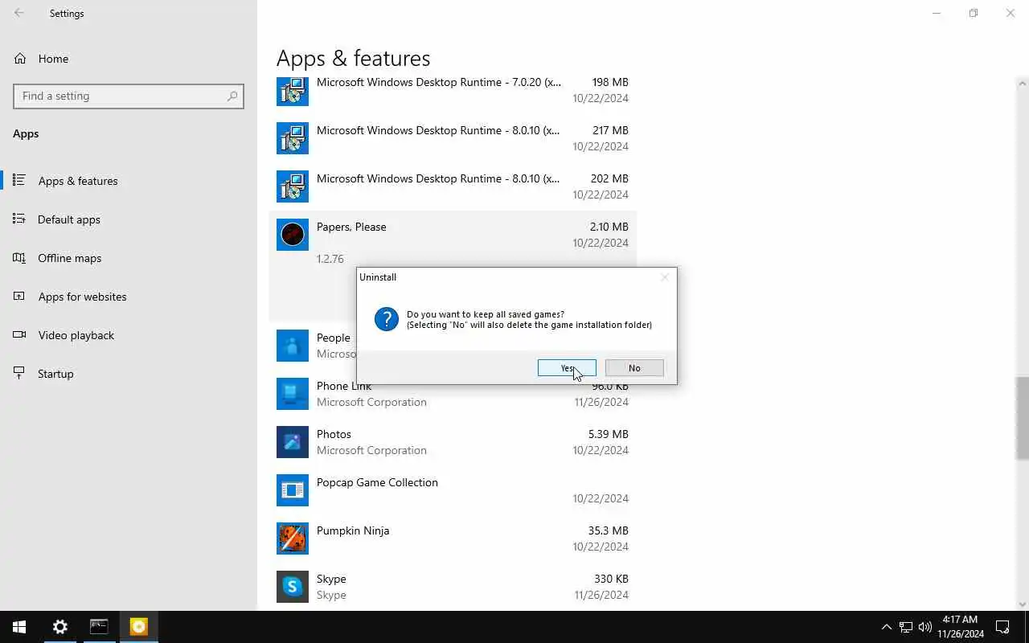Select the Skype entry name
The image size is (1029, 643).
tap(331, 579)
